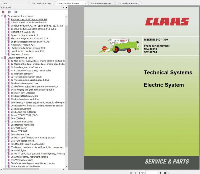Screen dimensions: 200x174
Task: Go to the first page button
Action: point(131,173)
